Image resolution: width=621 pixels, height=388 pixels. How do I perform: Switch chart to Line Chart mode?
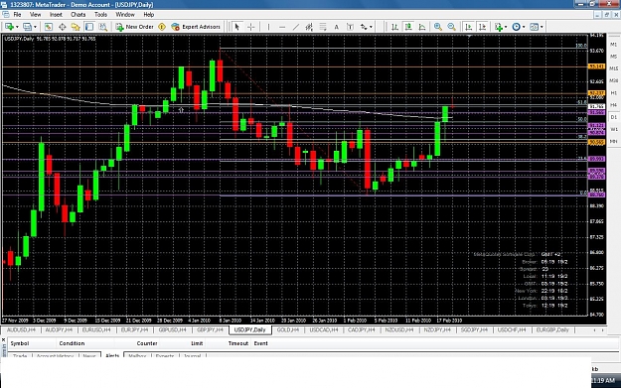[422, 27]
